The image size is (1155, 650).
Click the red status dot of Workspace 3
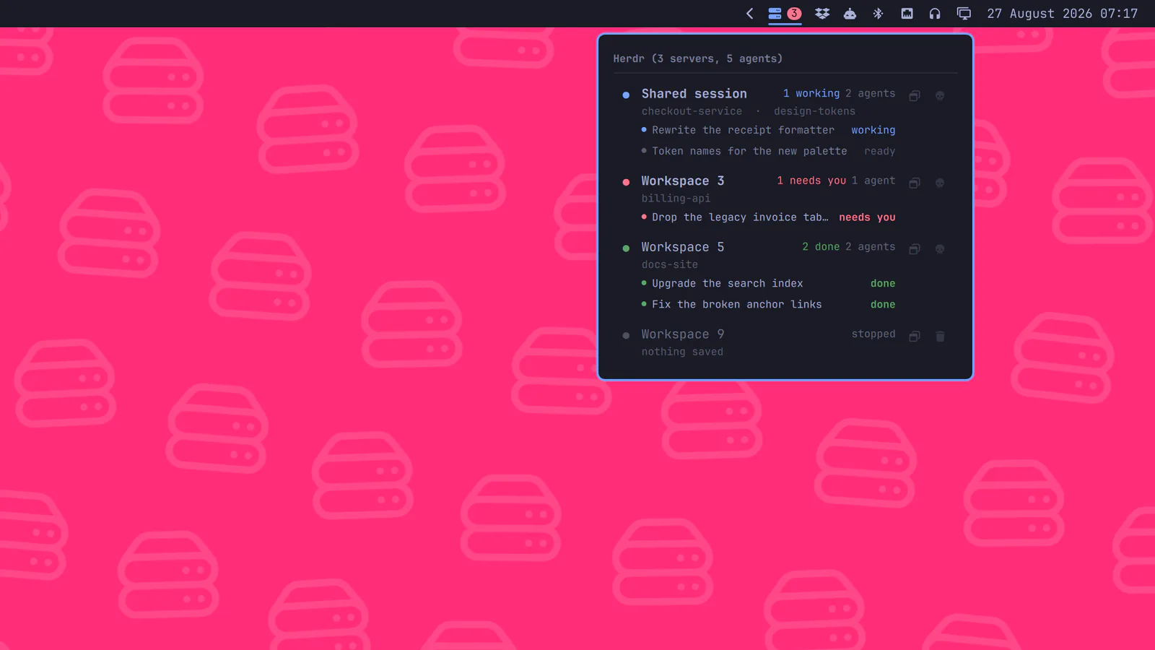tap(626, 182)
